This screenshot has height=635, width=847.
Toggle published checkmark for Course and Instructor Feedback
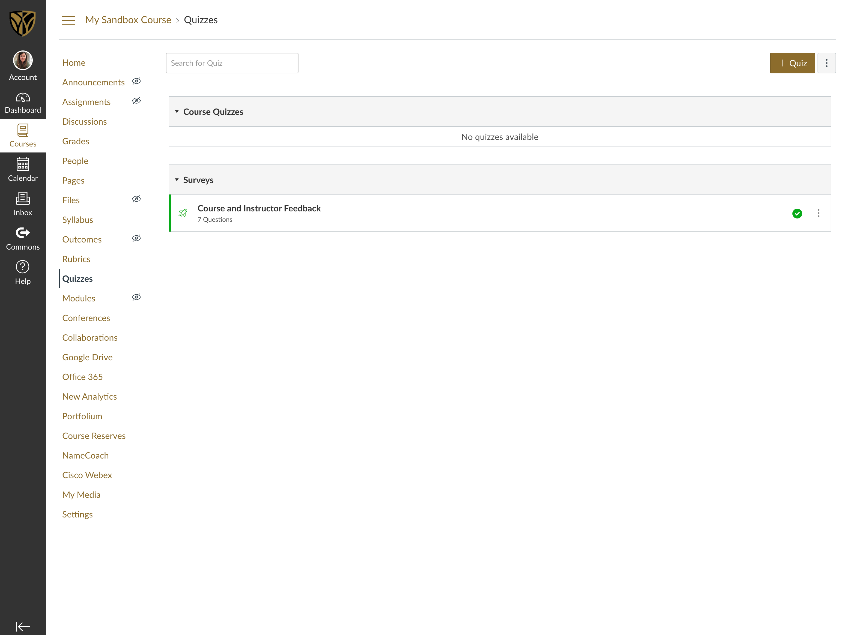(x=797, y=214)
